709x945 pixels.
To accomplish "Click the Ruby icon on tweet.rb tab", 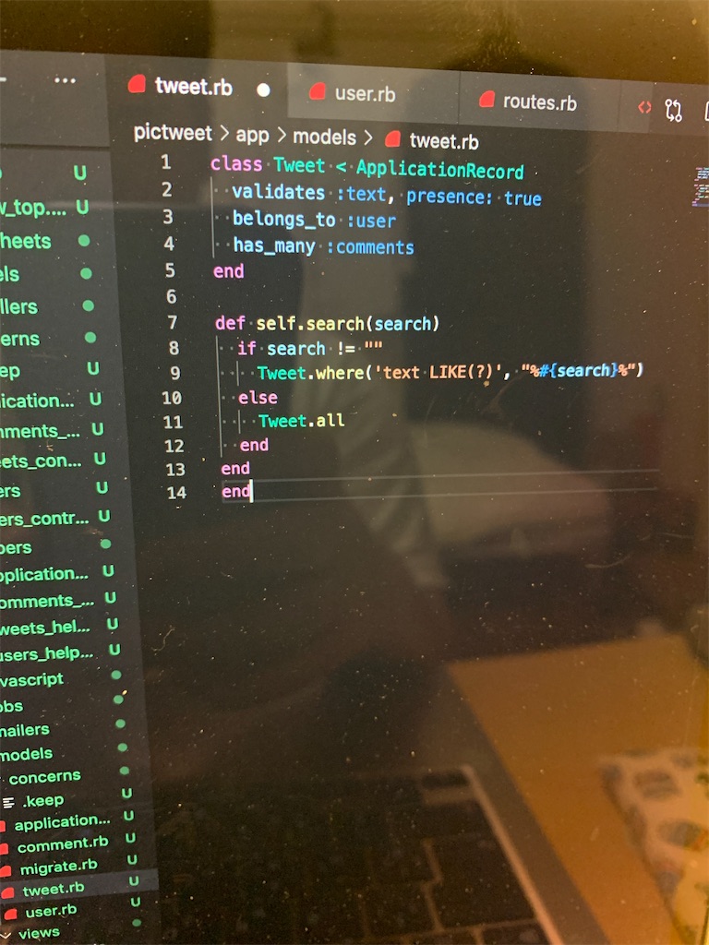I will pyautogui.click(x=137, y=83).
